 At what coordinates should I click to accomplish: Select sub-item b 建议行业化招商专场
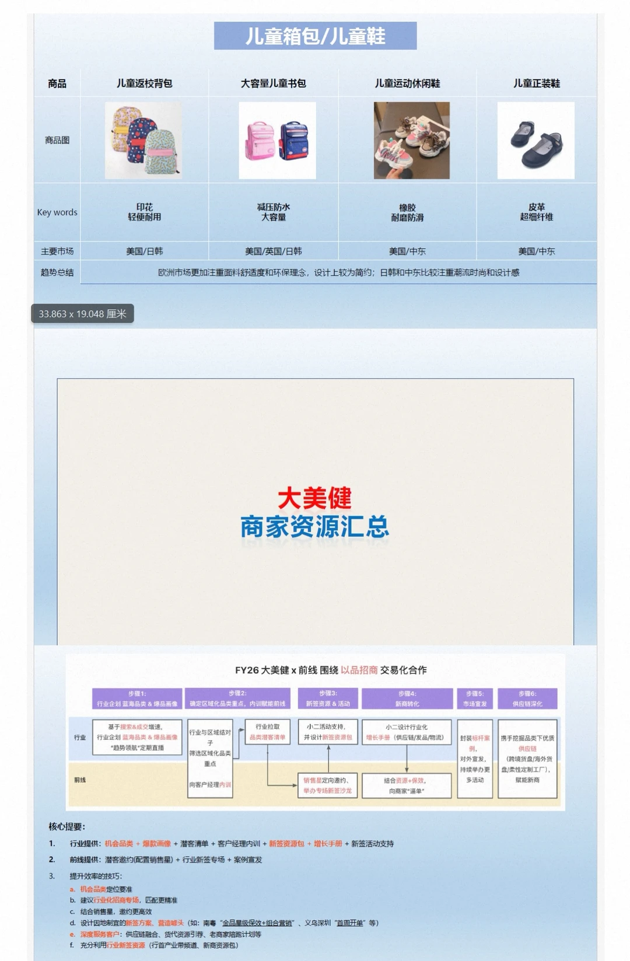pos(123,900)
